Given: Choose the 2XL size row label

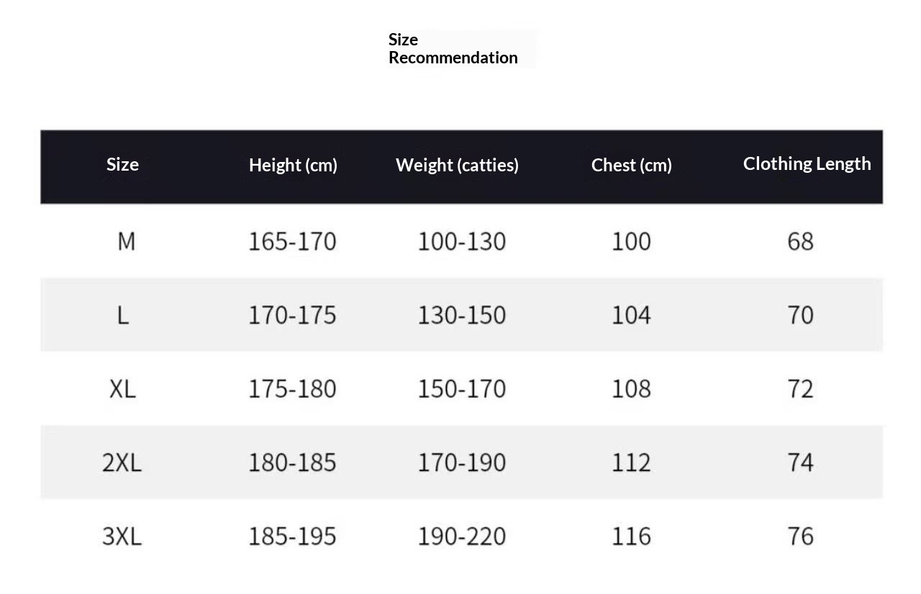Looking at the screenshot, I should (x=122, y=462).
